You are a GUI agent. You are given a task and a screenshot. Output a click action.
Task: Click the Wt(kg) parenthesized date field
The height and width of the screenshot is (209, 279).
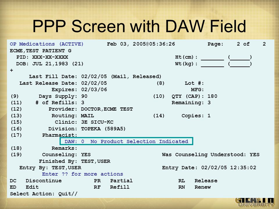click(x=240, y=64)
